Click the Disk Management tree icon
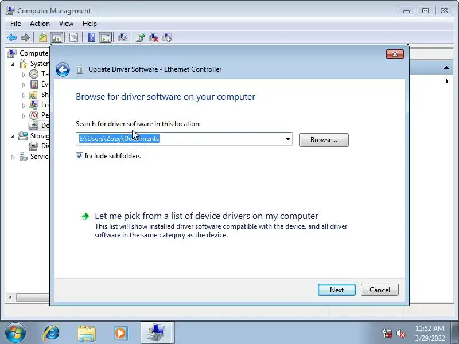 coord(34,146)
